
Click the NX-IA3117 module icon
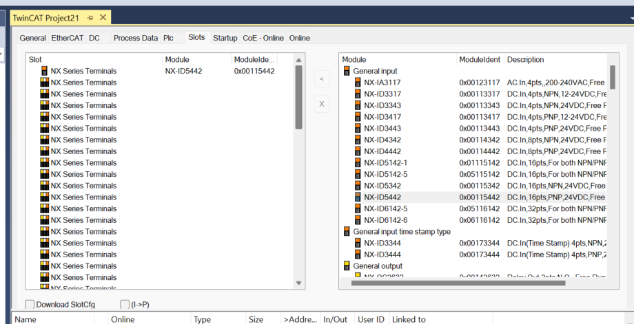[358, 83]
